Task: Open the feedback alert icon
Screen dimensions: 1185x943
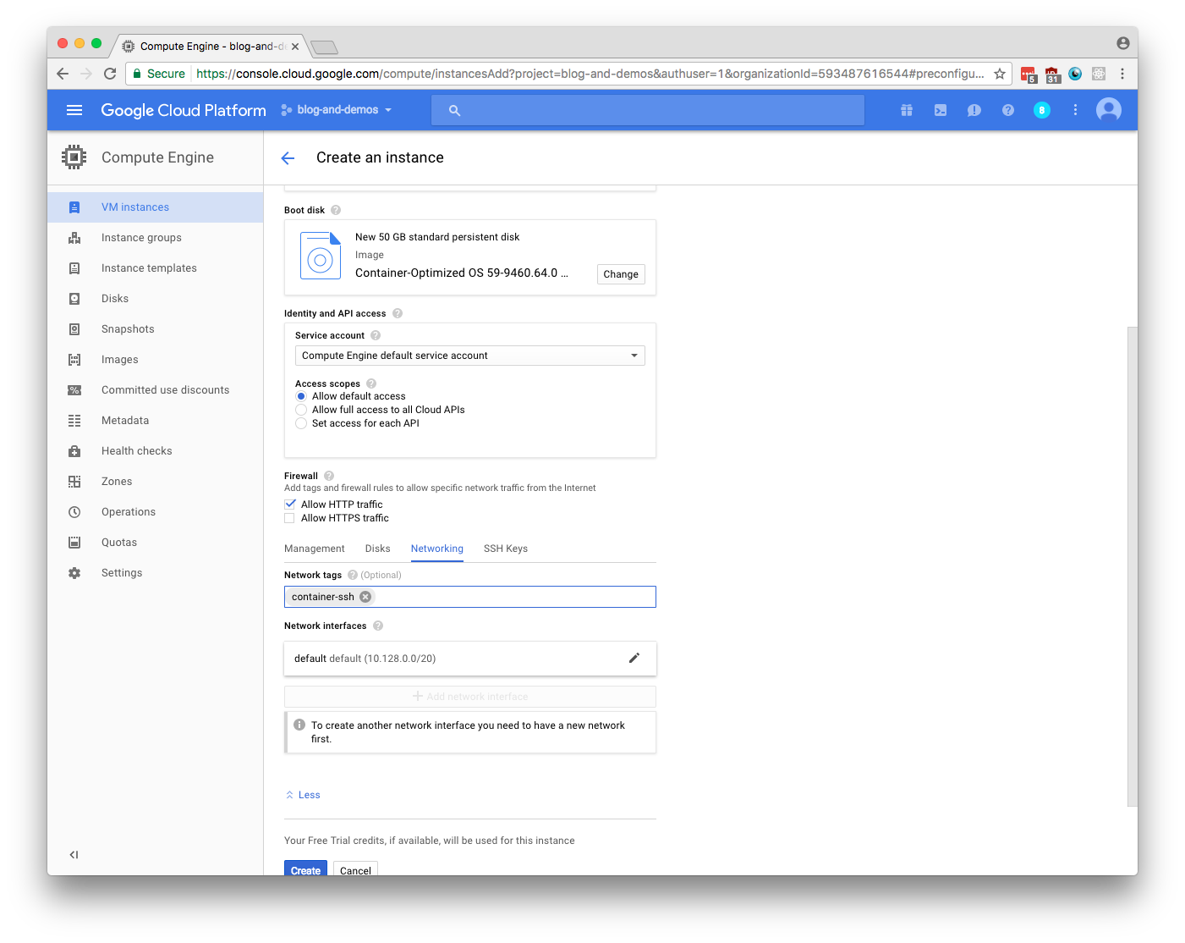Action: pyautogui.click(x=974, y=110)
